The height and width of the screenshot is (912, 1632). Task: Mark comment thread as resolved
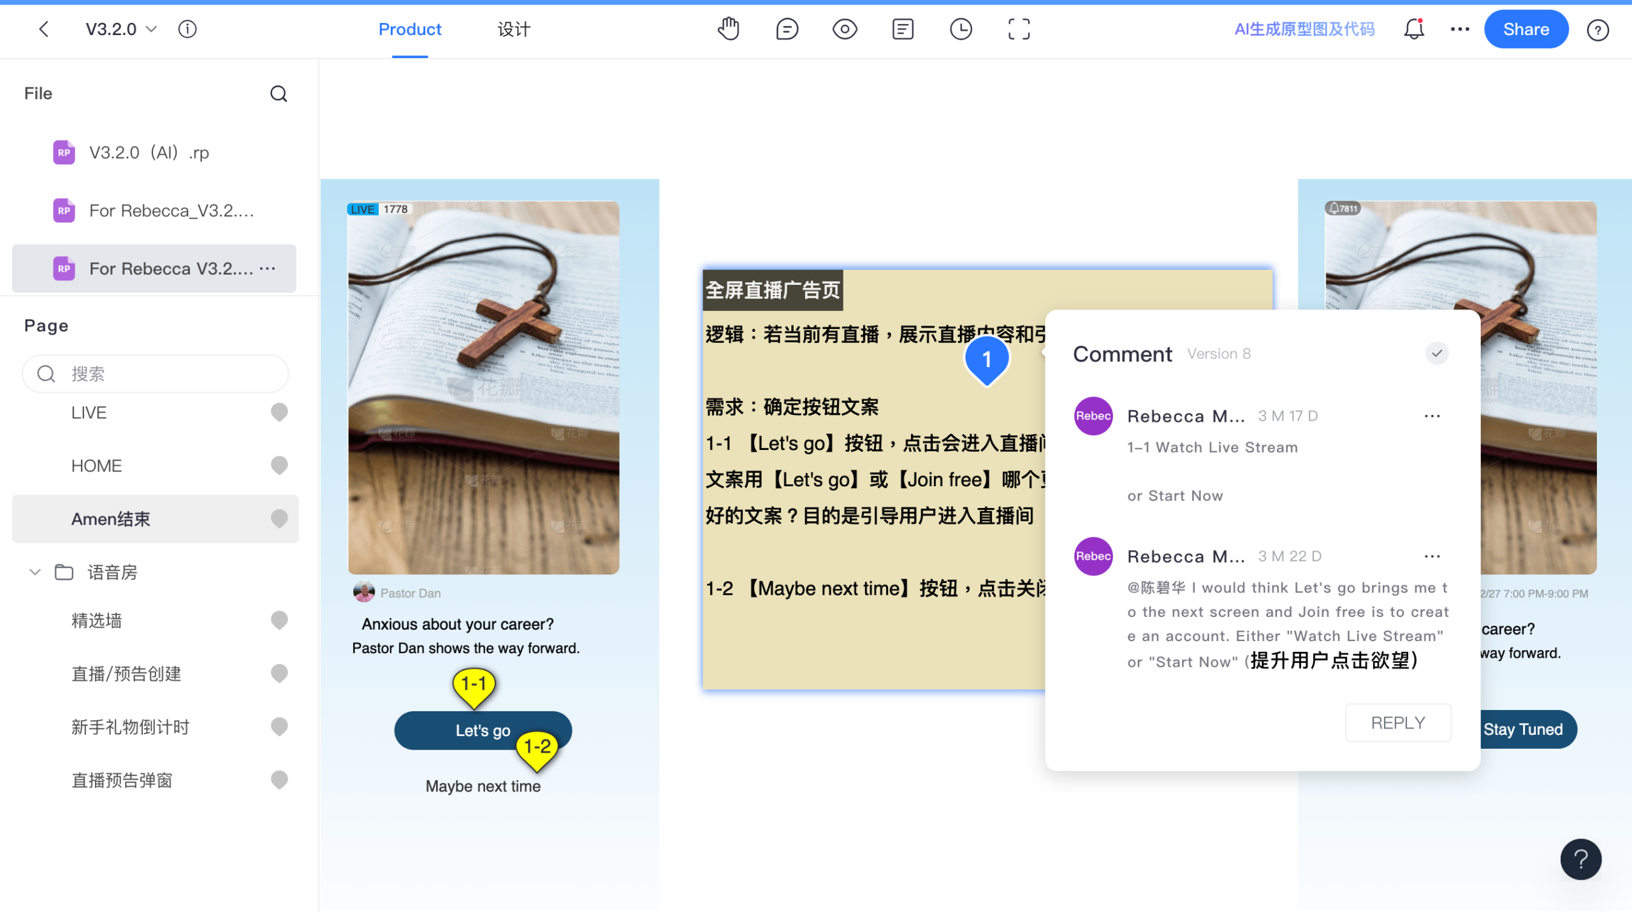[x=1437, y=353]
